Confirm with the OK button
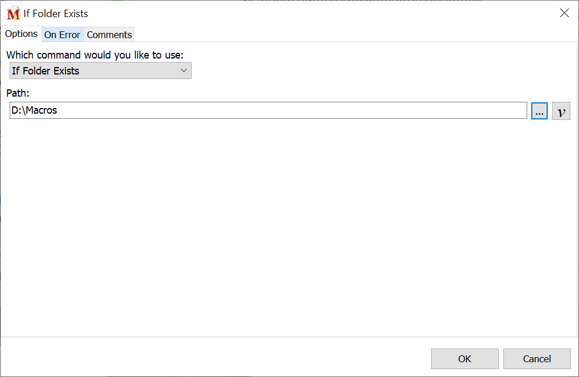 465,359
